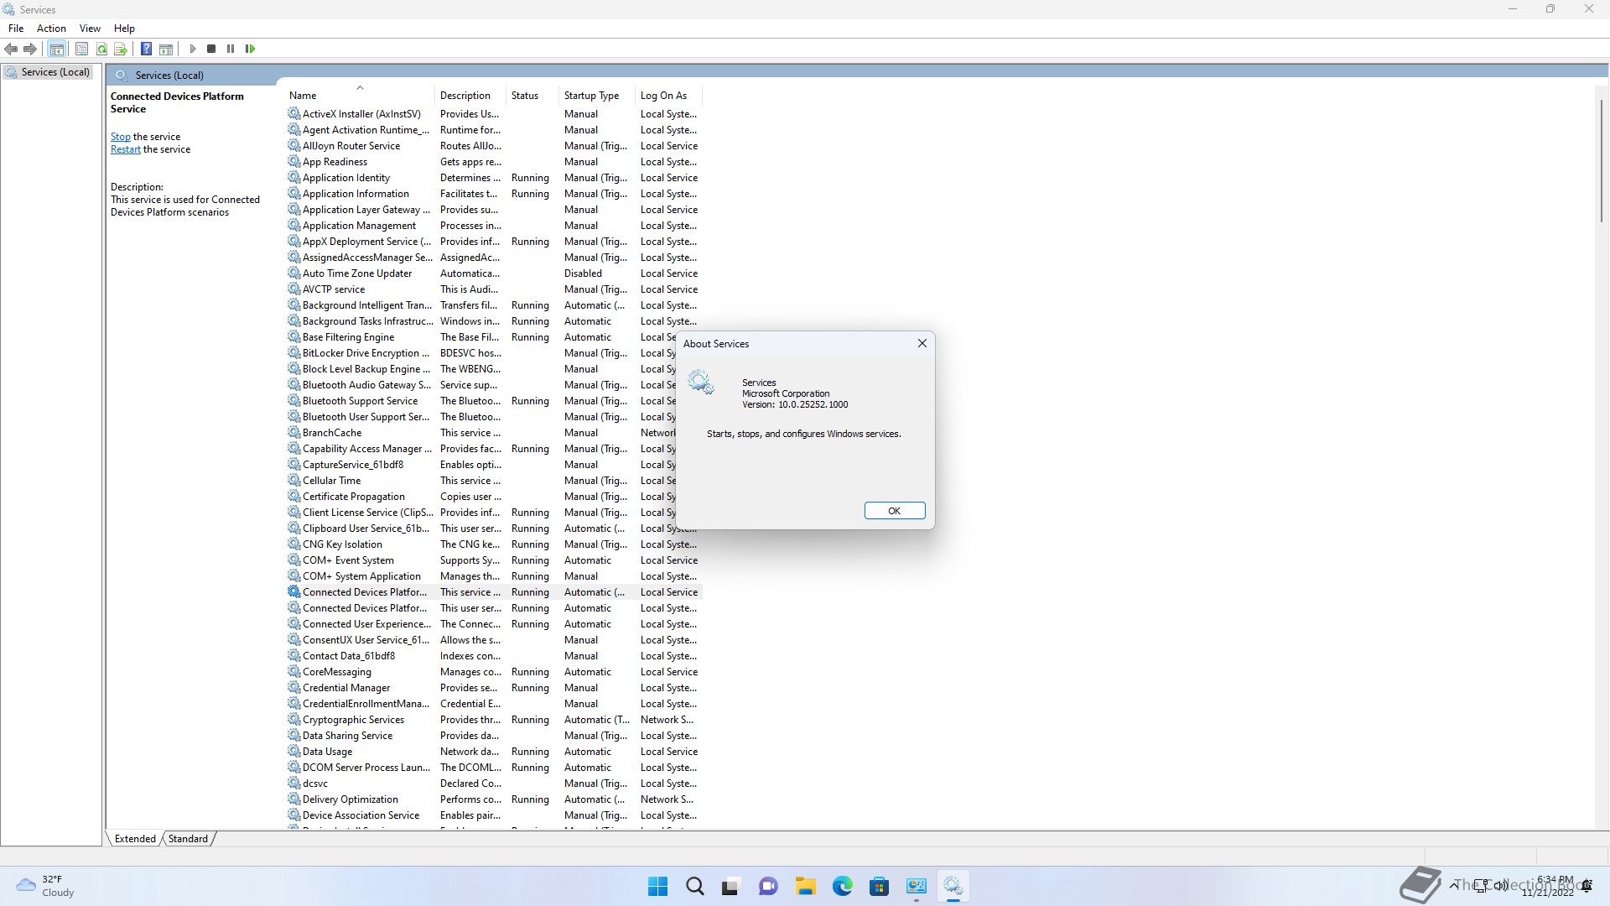
Task: Toggle Show/Hide Action Pane icon
Action: click(x=166, y=49)
